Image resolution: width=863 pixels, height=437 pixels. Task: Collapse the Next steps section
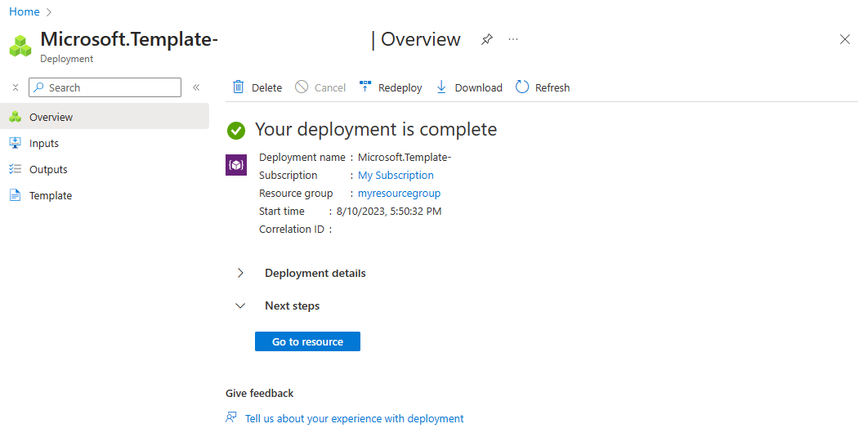(240, 305)
